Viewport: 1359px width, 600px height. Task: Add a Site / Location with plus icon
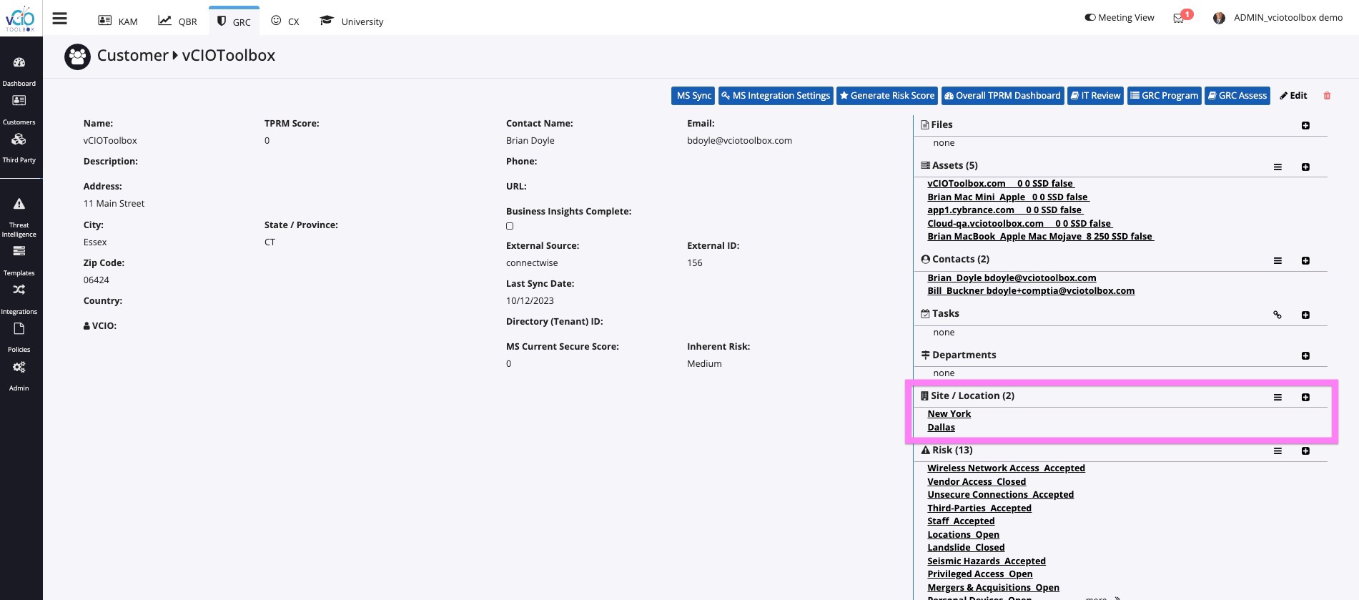pos(1305,398)
